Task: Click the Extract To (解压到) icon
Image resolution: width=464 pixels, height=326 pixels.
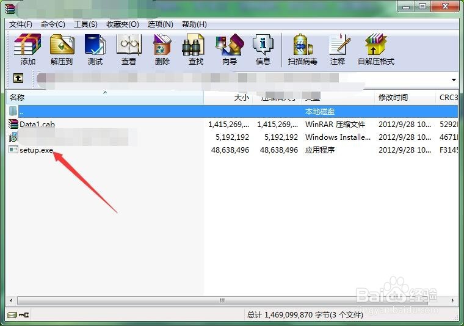Action: pyautogui.click(x=62, y=45)
